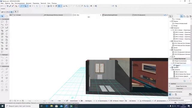Open the Редактор menu

click(x=7, y=3)
